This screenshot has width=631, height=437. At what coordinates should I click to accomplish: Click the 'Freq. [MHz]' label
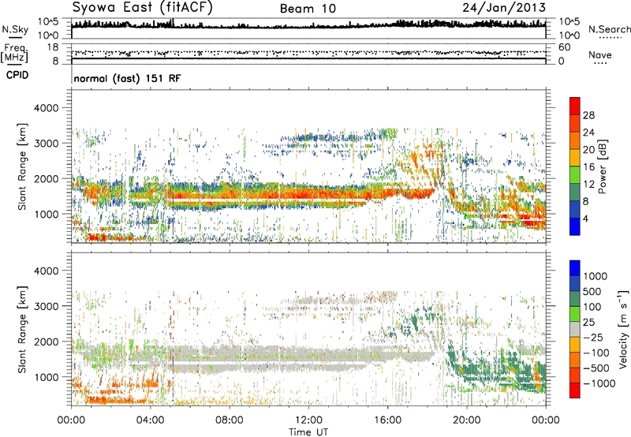pyautogui.click(x=14, y=54)
